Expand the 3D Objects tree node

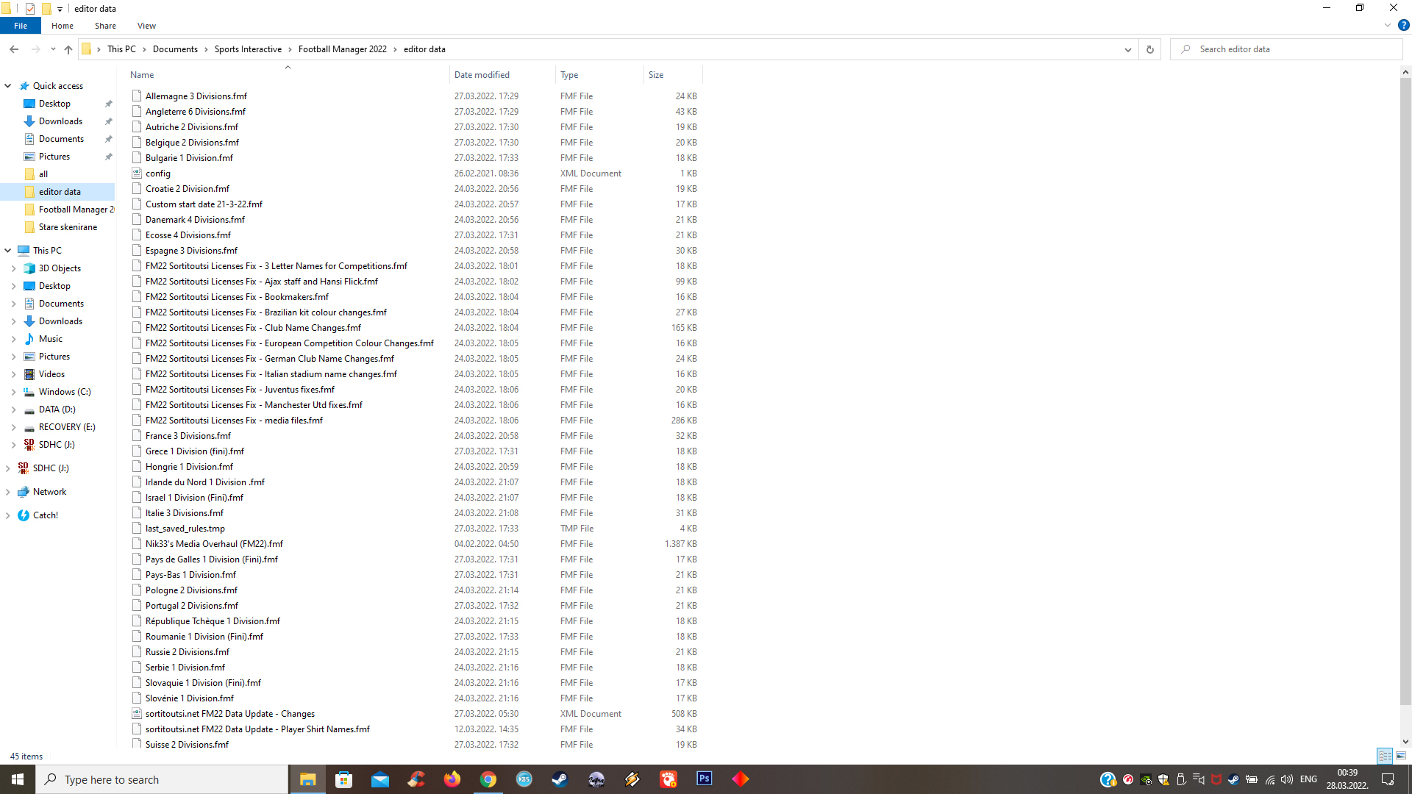(x=14, y=268)
